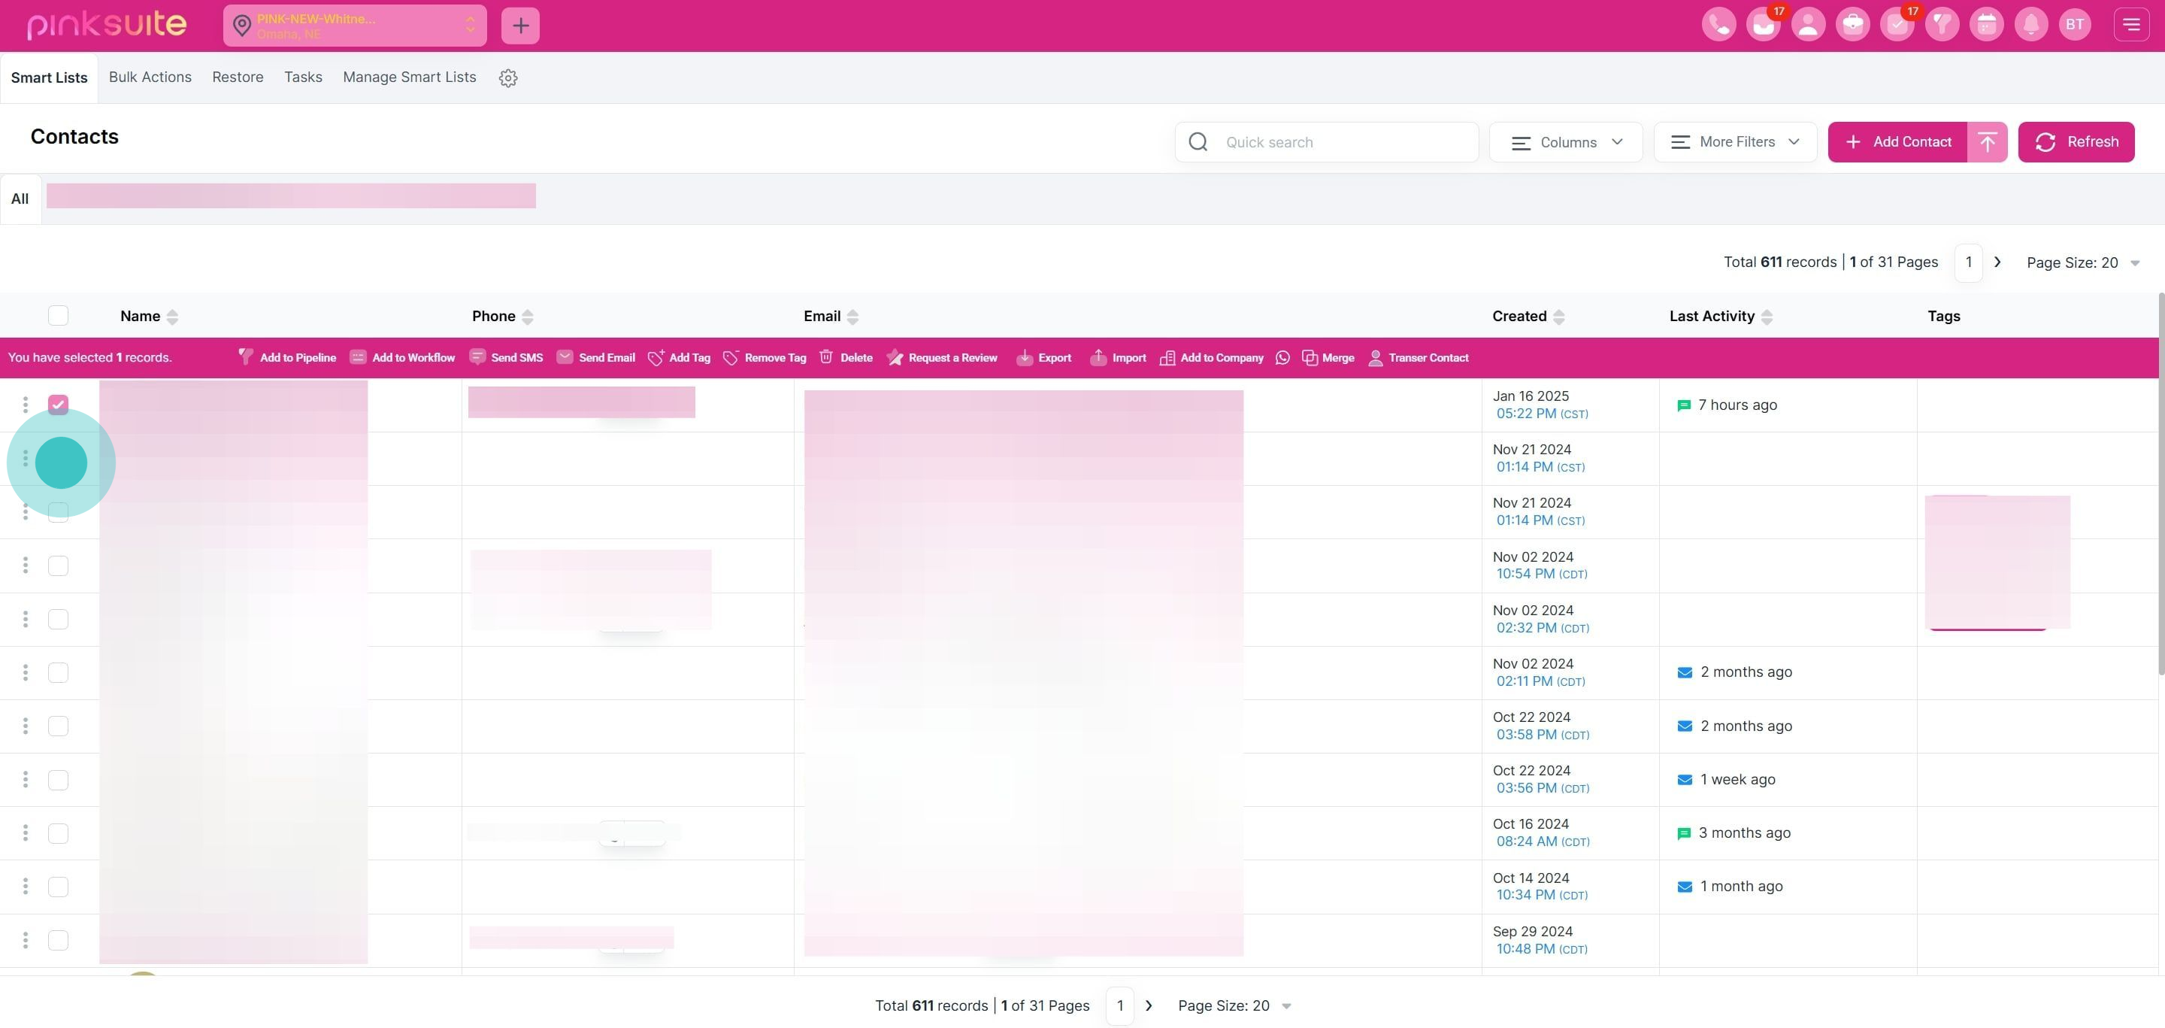
Task: Open the top Page Size: 20 dropdown
Action: [x=2082, y=263]
